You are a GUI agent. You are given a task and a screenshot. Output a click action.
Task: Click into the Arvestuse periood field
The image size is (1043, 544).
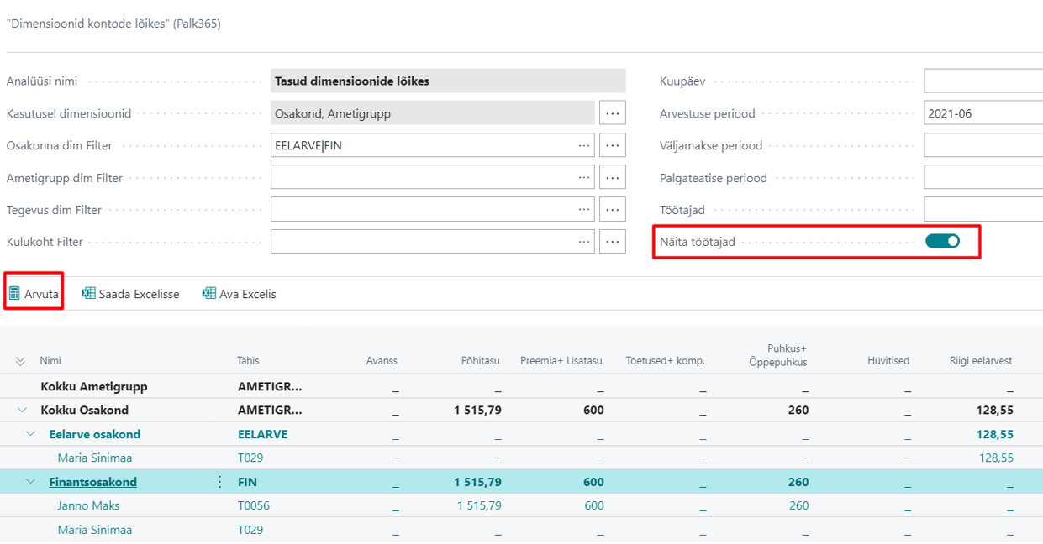click(x=983, y=113)
